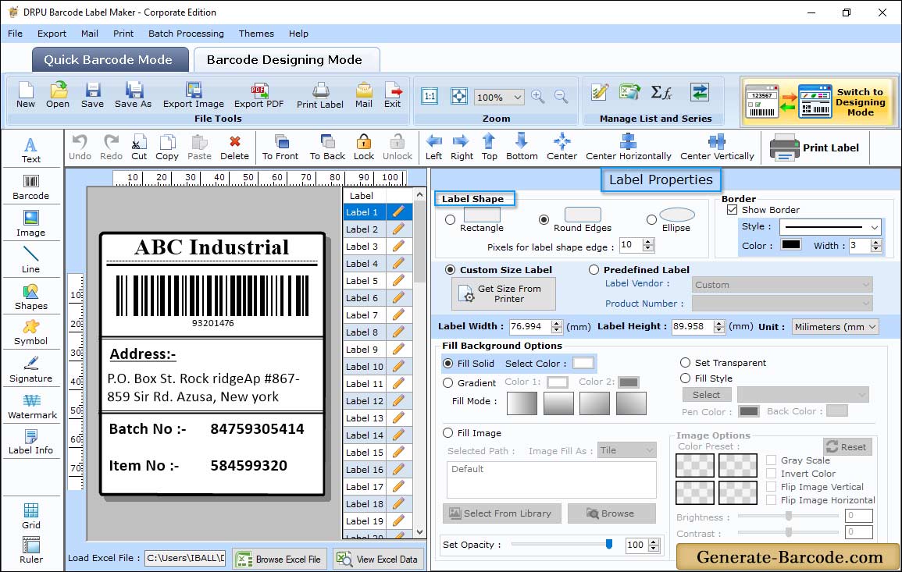This screenshot has height=572, width=902.
Task: Click Print Label in File Tools
Action: click(x=320, y=95)
